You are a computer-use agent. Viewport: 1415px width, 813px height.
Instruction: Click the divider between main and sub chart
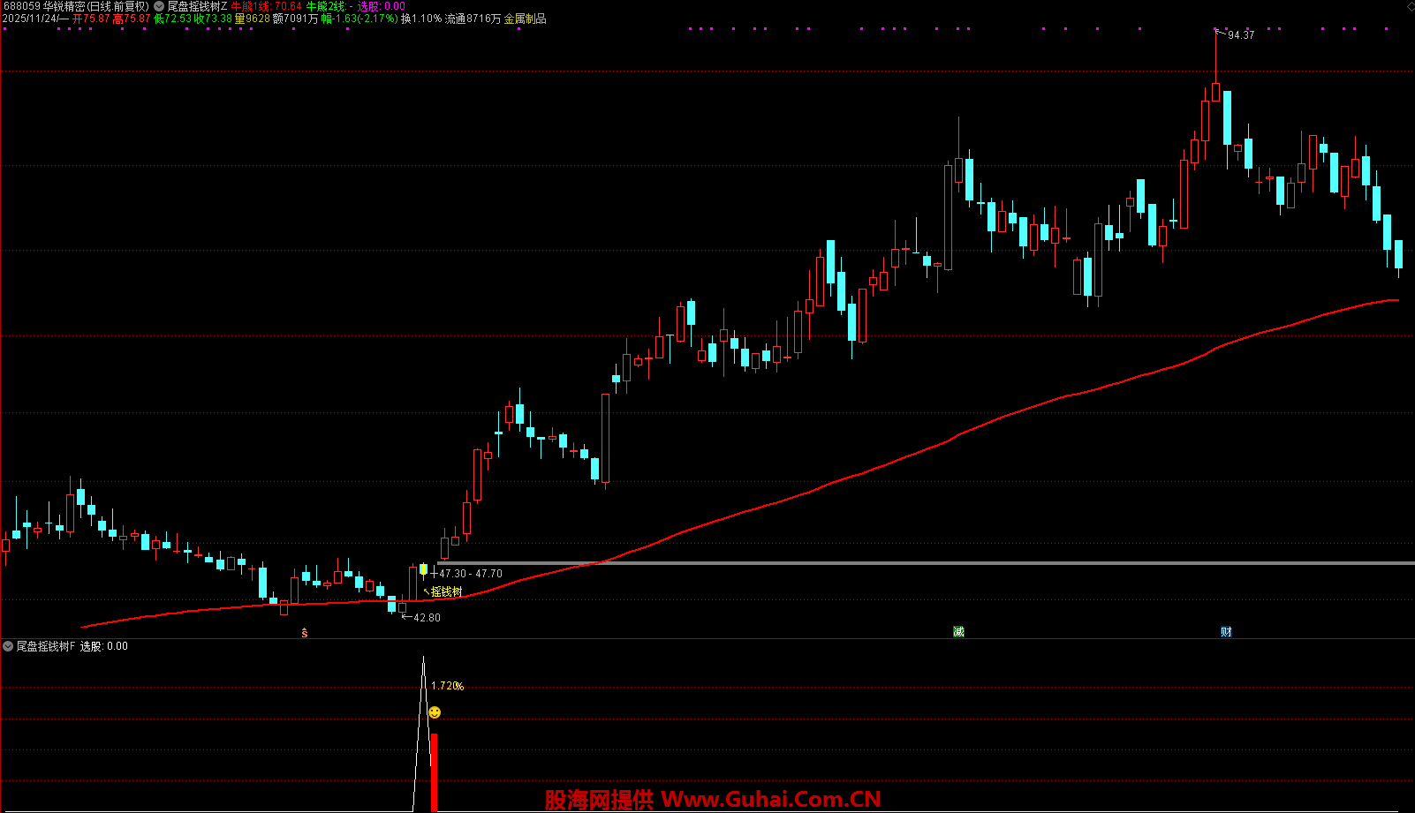coord(707,638)
